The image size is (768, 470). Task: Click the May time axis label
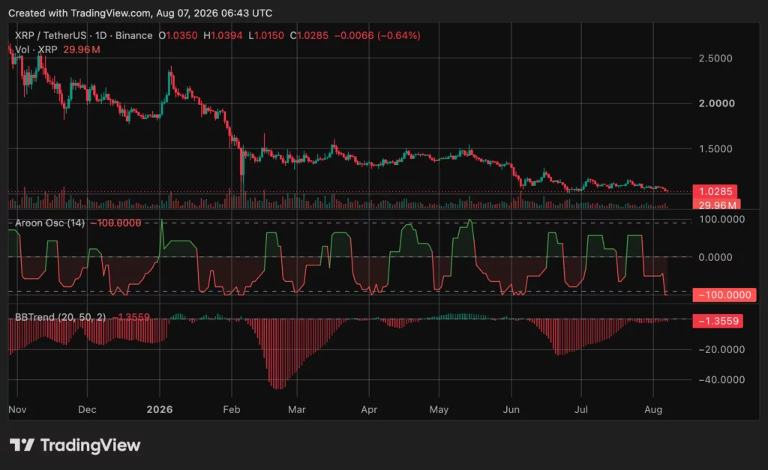pos(439,409)
